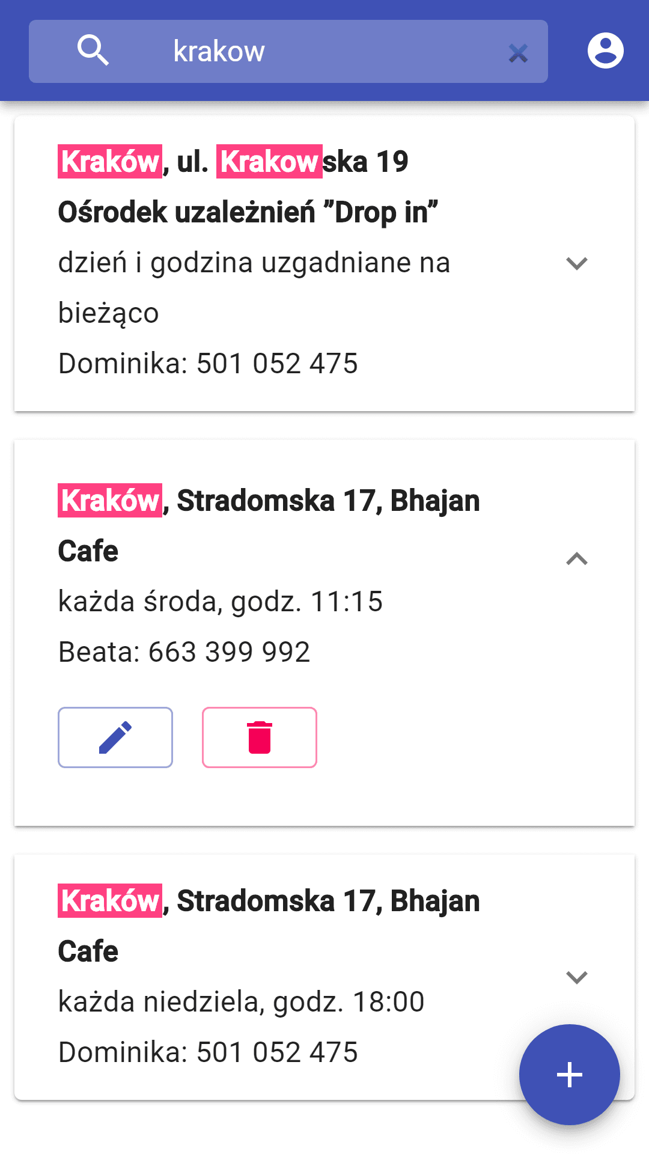Viewport: 649px width, 1154px height.
Task: Click the Ośrodek uzależnień "Drop in" title
Action: click(x=248, y=212)
